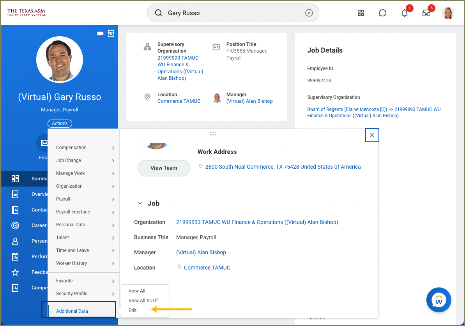Image resolution: width=465 pixels, height=326 pixels.
Task: Select Edit in the Additional Data submenu
Action: click(133, 310)
